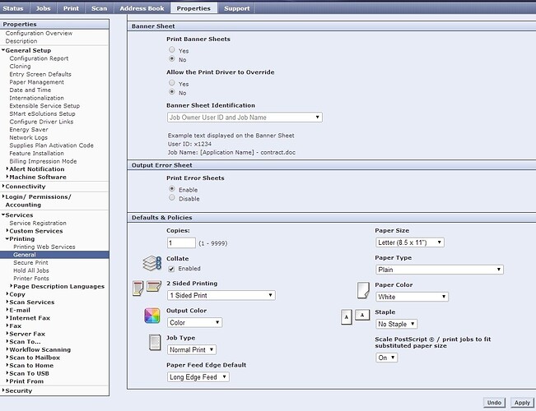Screen dimensions: 536x411
Task: Expand the Internet Fax node
Action: [7, 317]
